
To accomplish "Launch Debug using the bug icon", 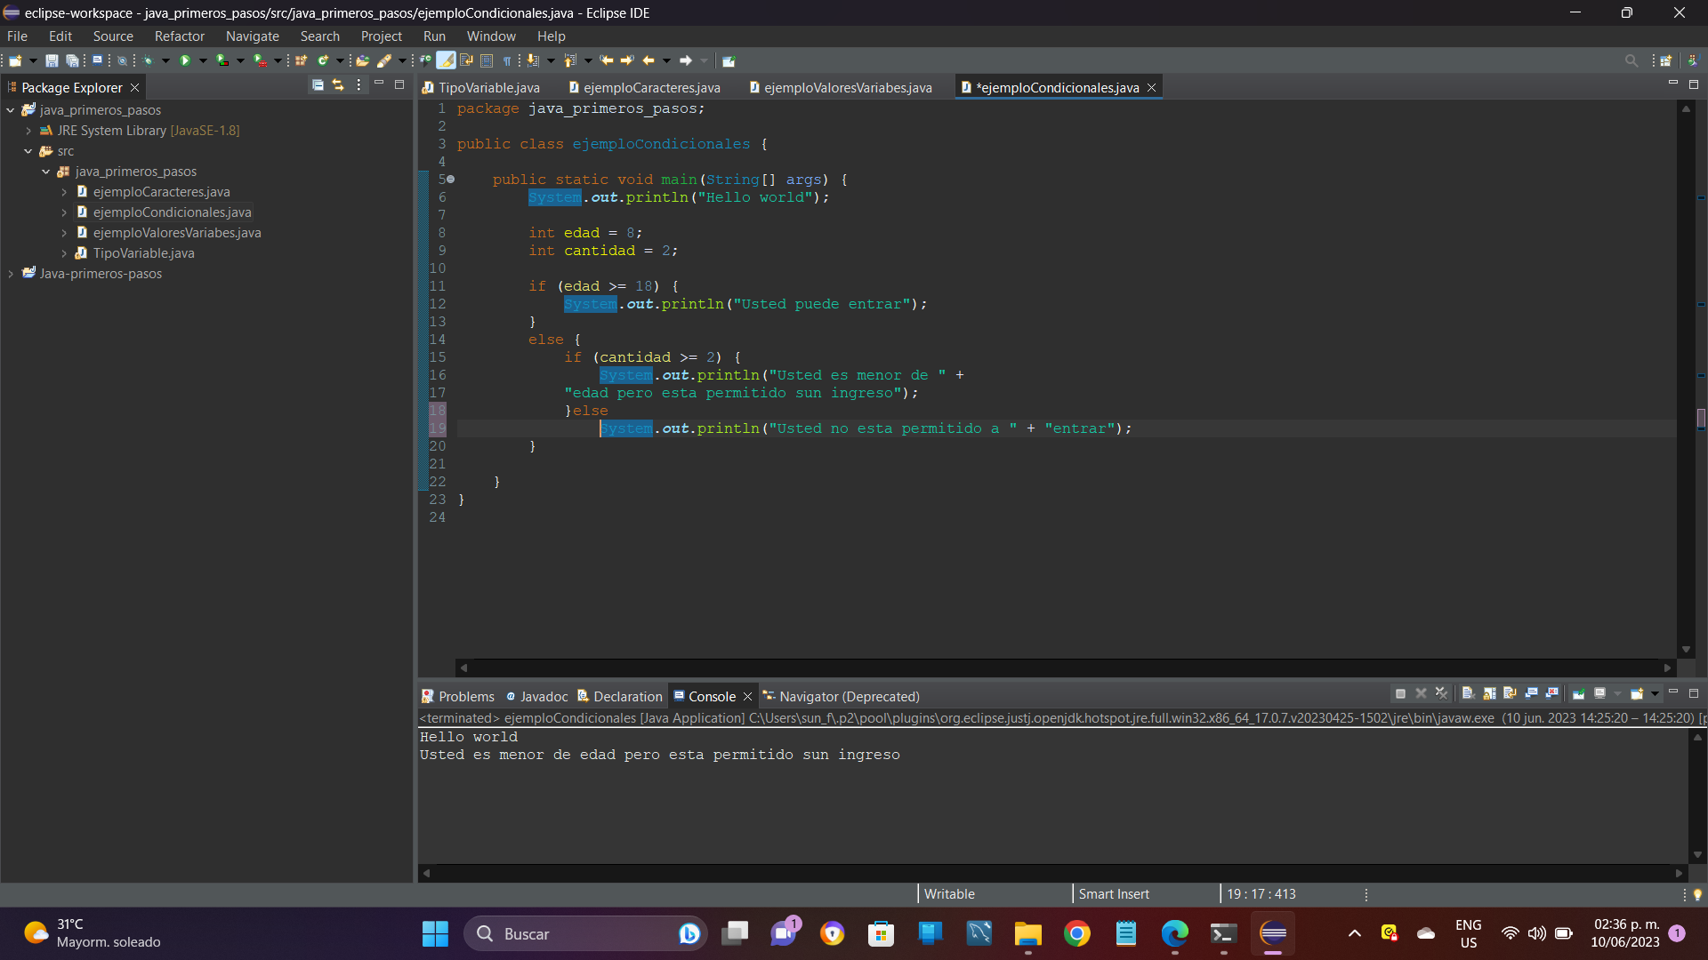I will point(148,60).
